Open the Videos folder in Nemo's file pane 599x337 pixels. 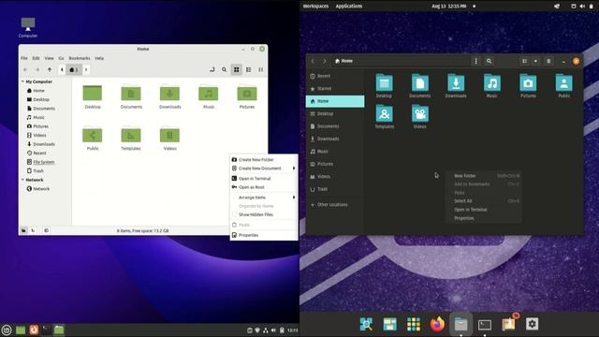click(170, 139)
